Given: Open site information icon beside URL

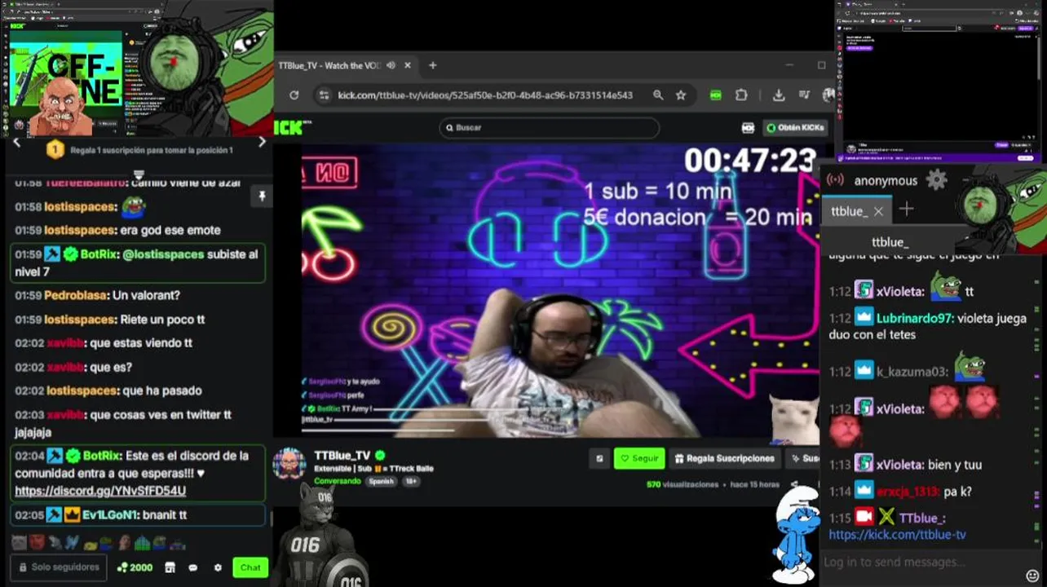Looking at the screenshot, I should pyautogui.click(x=324, y=95).
